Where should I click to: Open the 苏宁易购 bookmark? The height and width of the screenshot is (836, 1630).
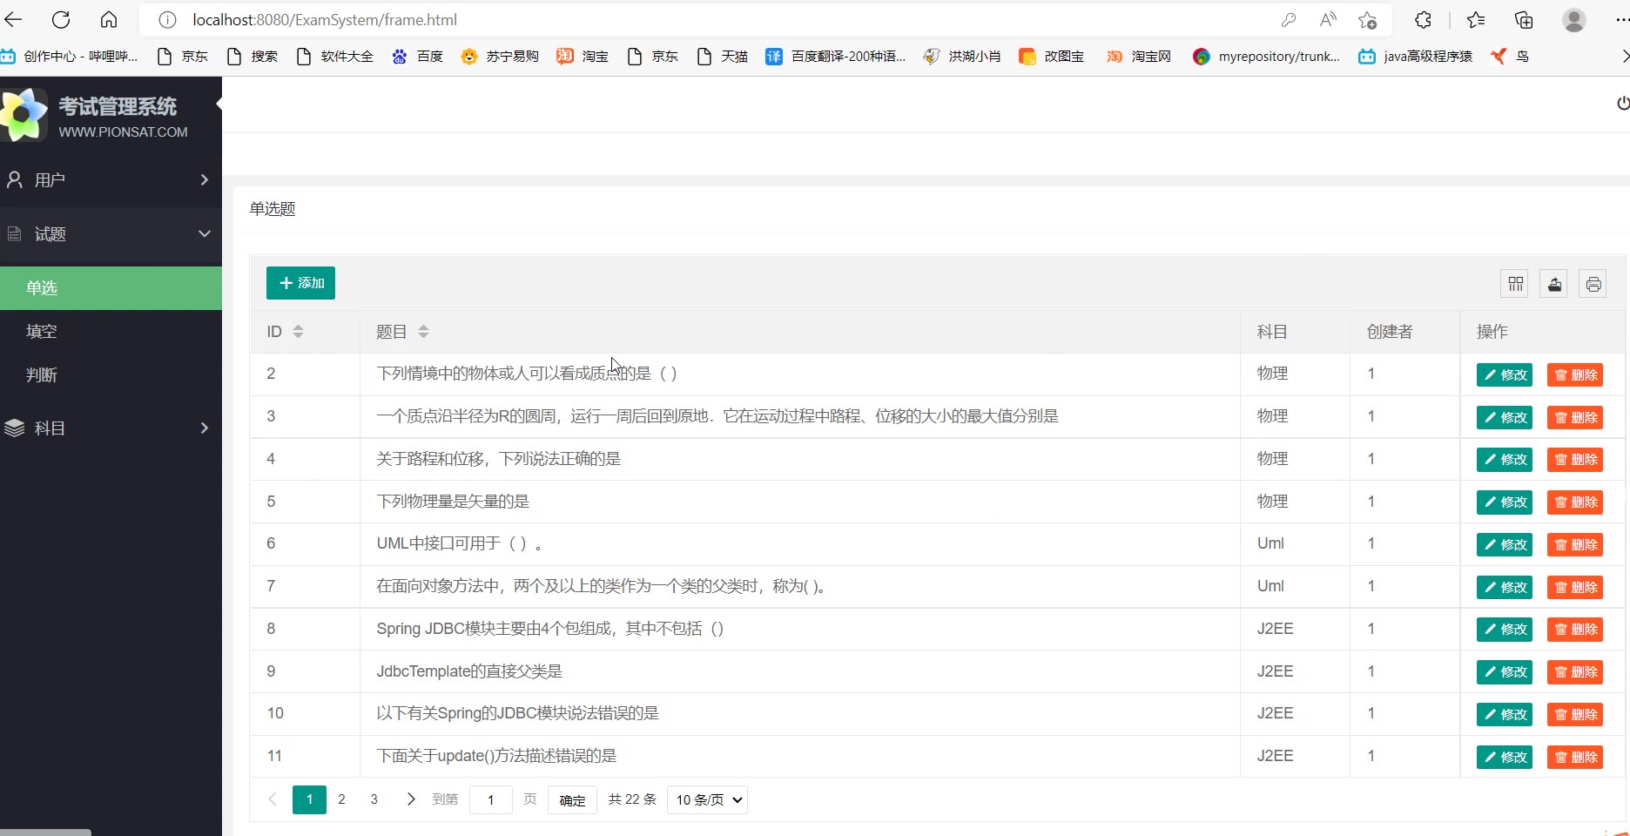click(x=500, y=57)
